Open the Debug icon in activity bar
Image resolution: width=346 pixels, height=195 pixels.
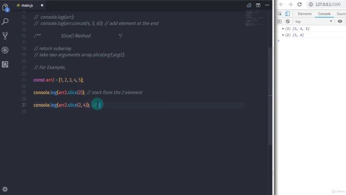[5, 50]
